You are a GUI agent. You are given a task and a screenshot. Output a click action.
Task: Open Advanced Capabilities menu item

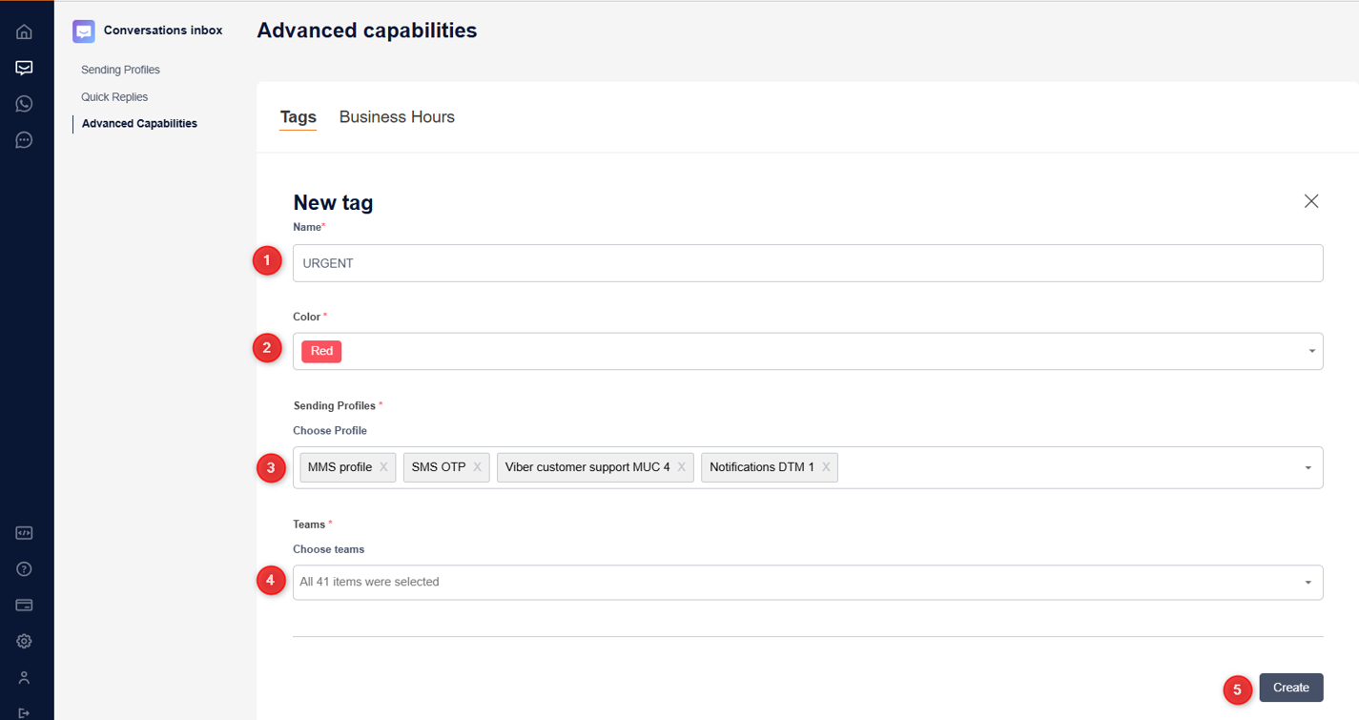click(139, 124)
